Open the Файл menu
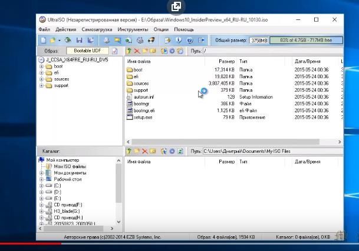The height and width of the screenshot is (251, 359). coord(44,29)
